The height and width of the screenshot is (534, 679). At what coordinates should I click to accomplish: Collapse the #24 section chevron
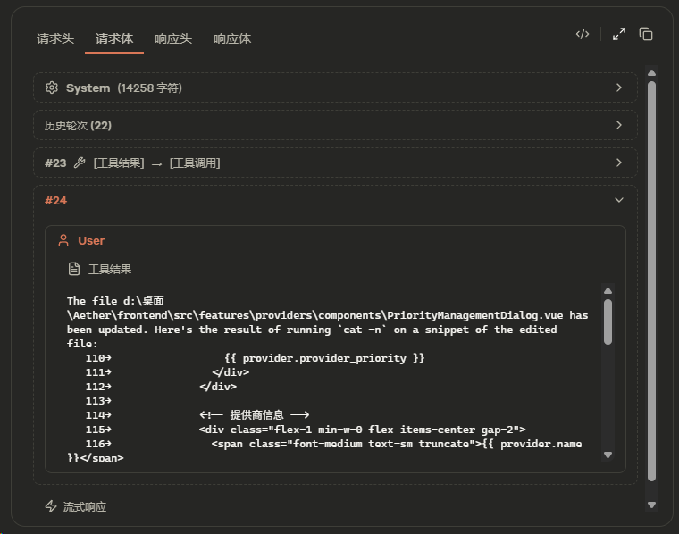point(619,200)
